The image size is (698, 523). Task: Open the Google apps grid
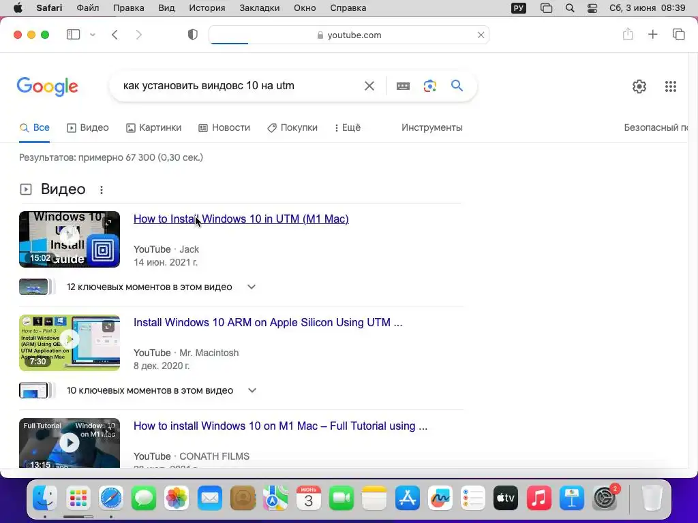tap(671, 86)
